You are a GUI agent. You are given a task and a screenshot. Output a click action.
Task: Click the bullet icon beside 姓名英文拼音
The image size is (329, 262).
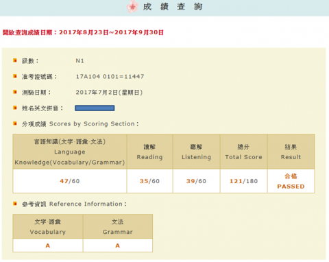(x=15, y=108)
